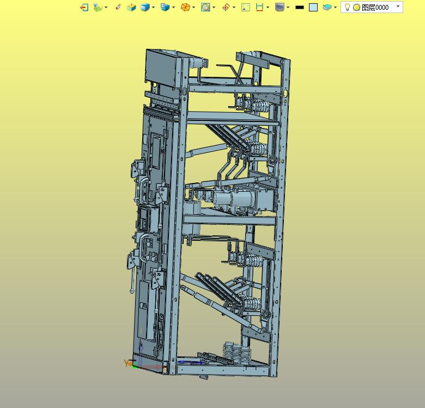This screenshot has height=408, width=425.
Task: Open the 图层0000 layer dropdown
Action: (398, 6)
